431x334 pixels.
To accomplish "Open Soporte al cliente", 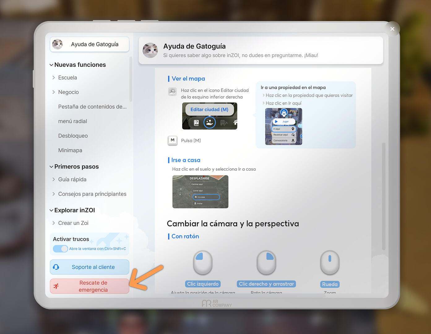I will [89, 267].
